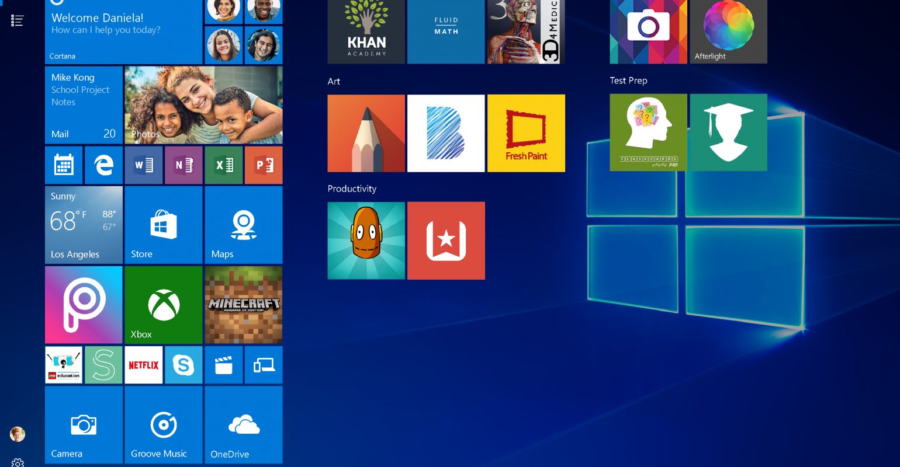Viewport: 900px width, 467px height.
Task: Launch the Fresh Paint tile
Action: (526, 133)
